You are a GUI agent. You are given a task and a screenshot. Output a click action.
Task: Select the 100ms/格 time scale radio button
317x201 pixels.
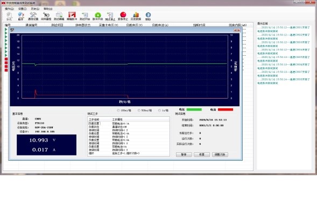[118, 110]
